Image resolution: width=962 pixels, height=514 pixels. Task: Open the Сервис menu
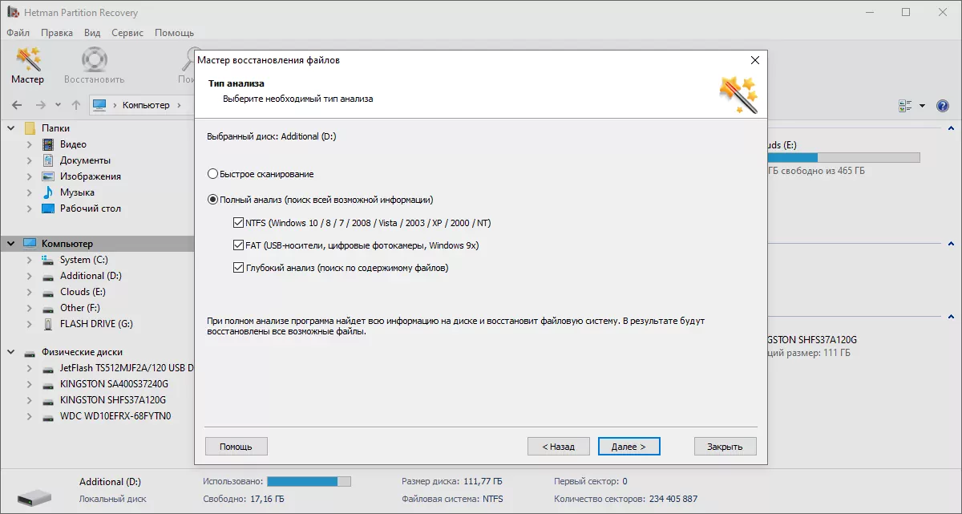point(127,33)
